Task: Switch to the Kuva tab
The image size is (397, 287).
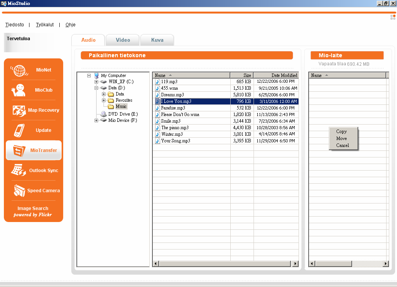Action: 157,40
